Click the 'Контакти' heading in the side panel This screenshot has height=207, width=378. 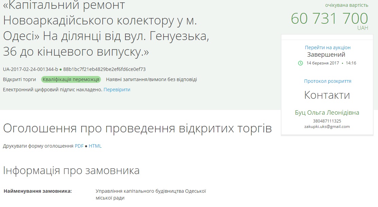tap(327, 95)
